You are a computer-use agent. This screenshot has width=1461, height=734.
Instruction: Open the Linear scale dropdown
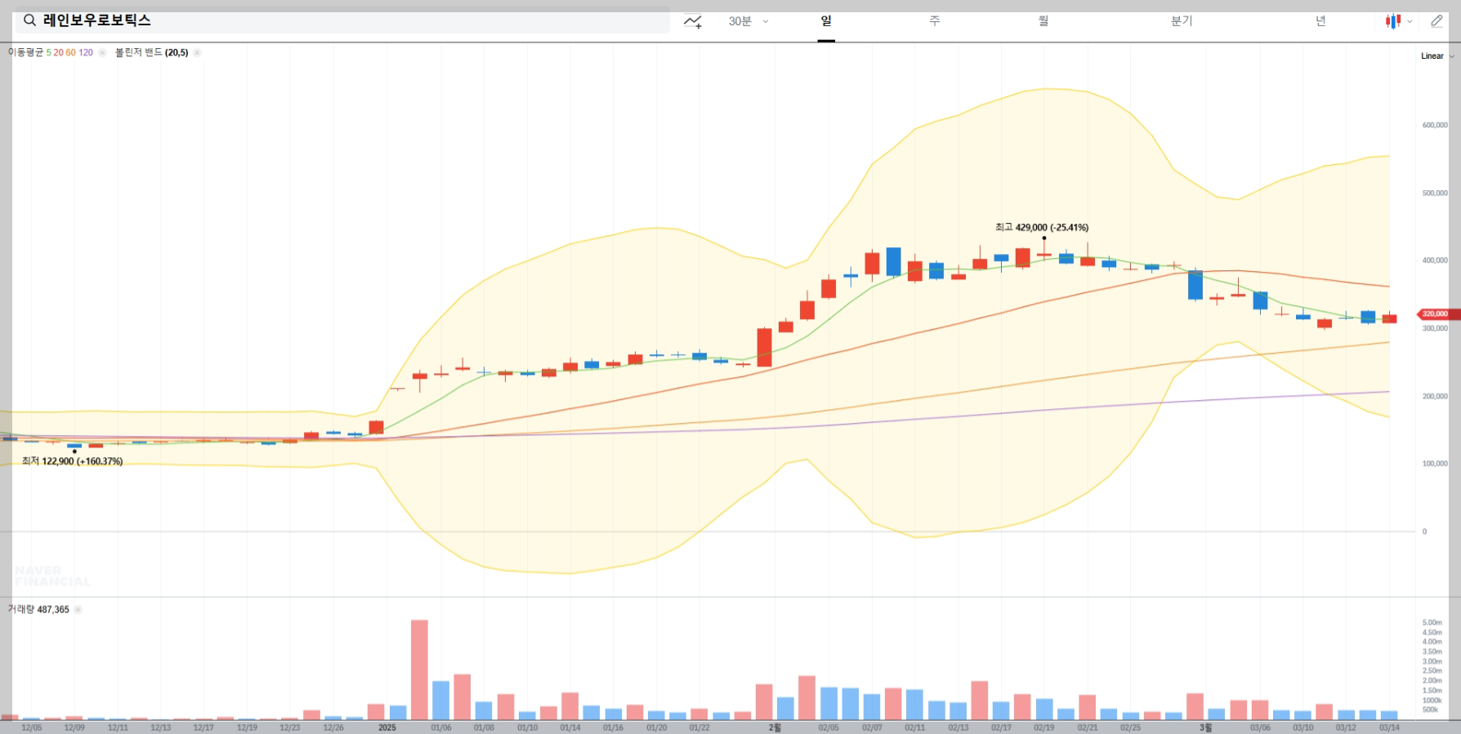tap(1437, 56)
